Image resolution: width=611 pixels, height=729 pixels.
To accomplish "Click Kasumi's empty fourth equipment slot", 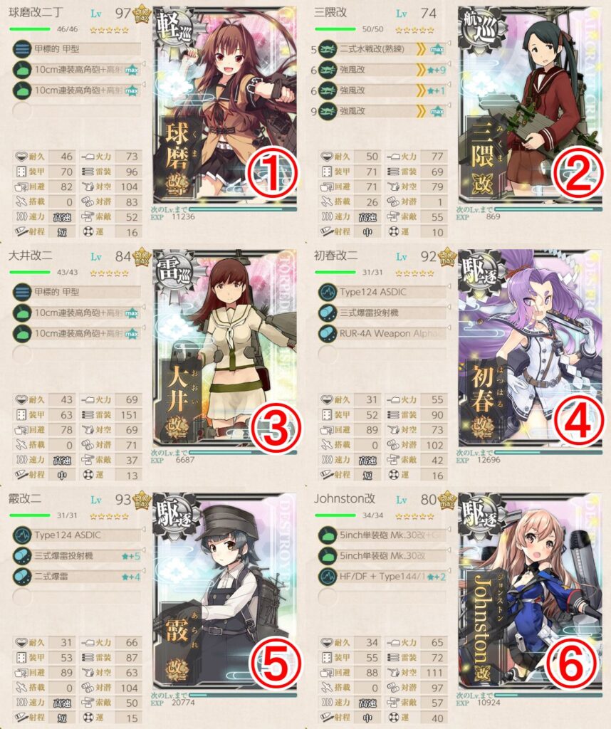I will coord(77,597).
